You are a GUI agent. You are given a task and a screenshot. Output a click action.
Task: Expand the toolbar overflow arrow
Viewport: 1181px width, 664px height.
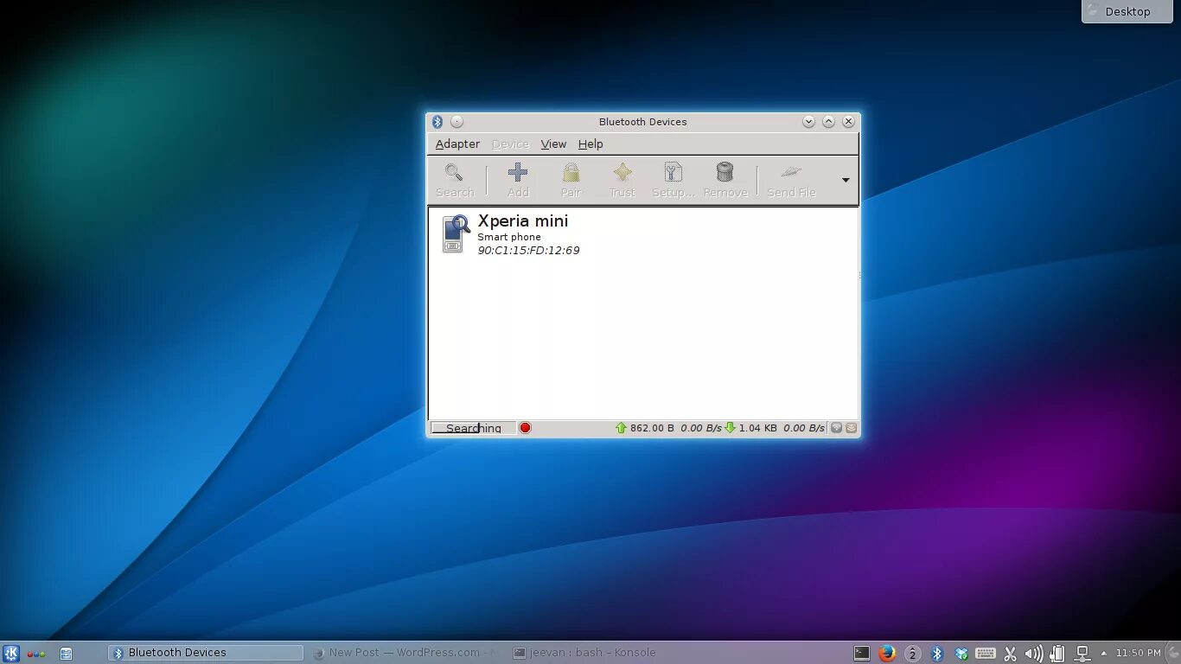(x=846, y=180)
